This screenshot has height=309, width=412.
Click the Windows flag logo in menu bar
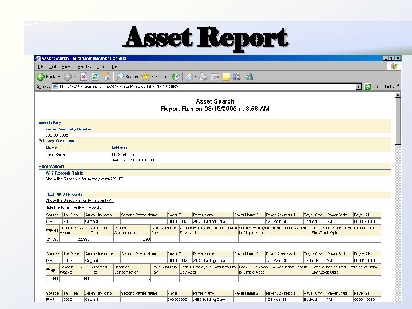coord(394,66)
